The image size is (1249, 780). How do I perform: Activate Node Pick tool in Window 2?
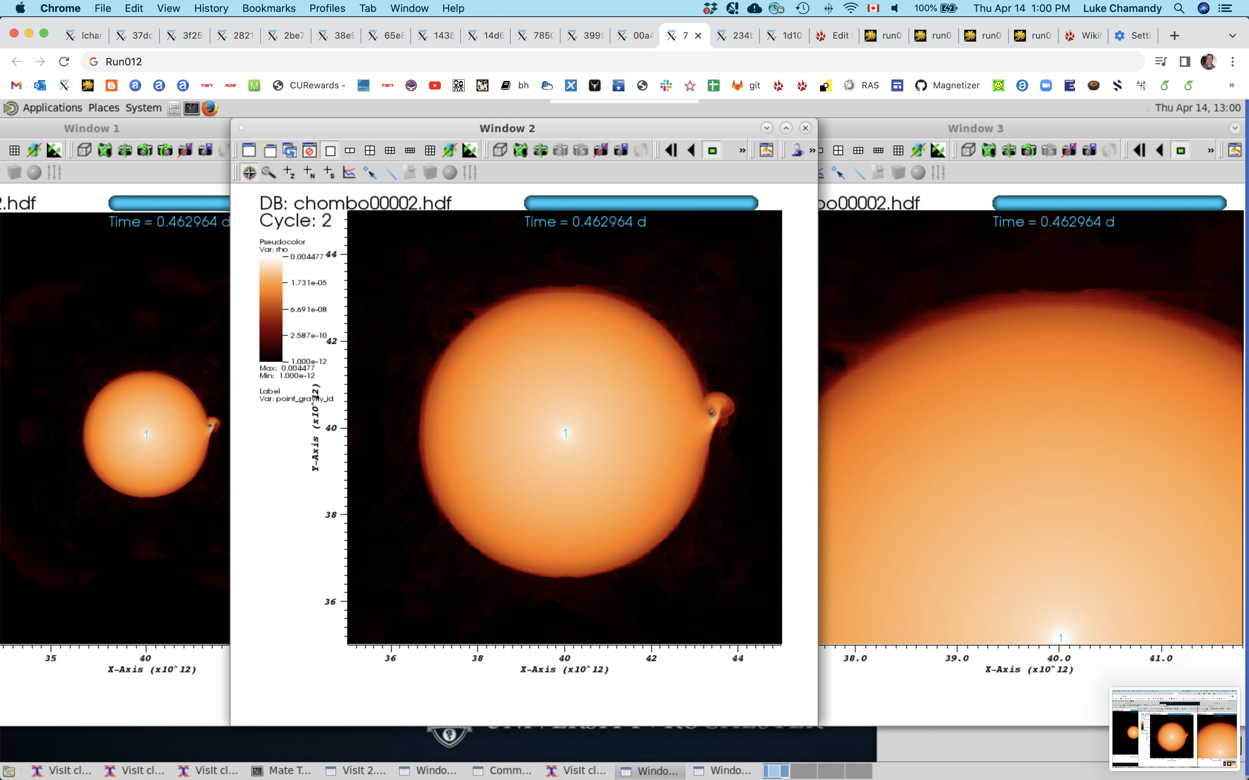click(x=309, y=172)
